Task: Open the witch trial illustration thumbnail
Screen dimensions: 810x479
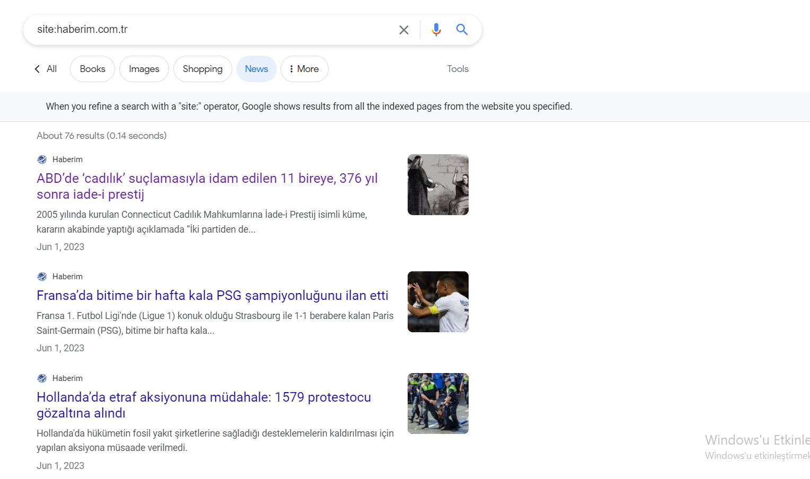Action: (438, 184)
